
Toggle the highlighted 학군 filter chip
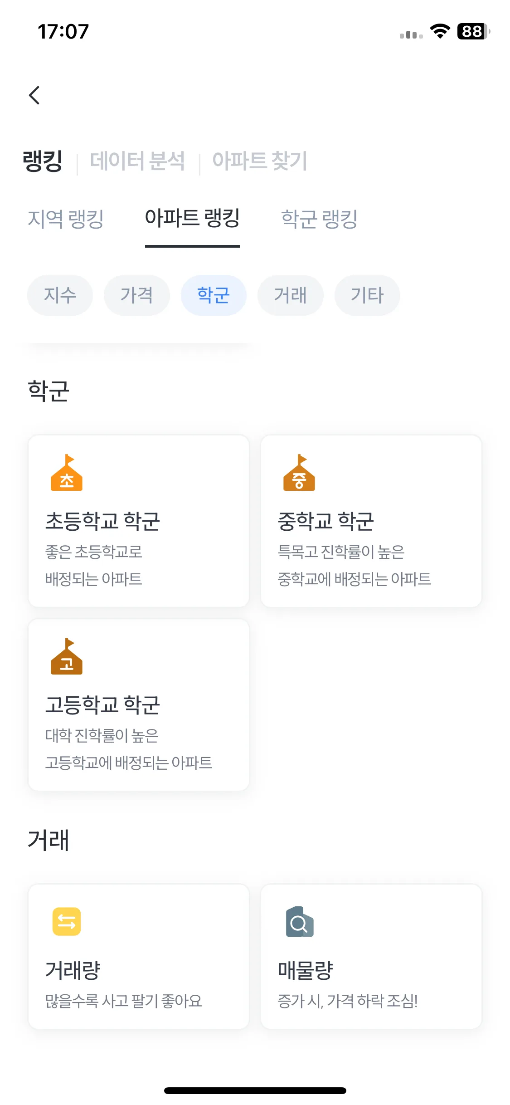(214, 295)
